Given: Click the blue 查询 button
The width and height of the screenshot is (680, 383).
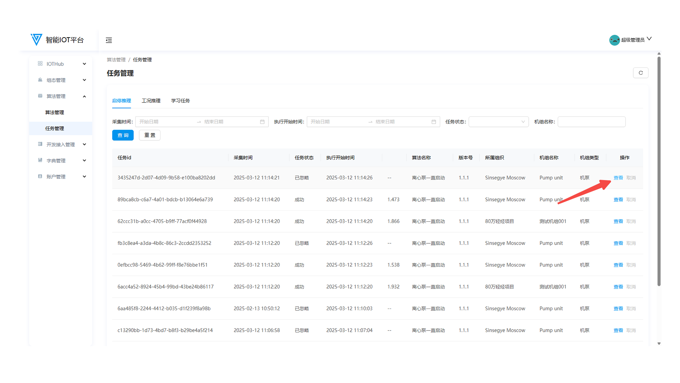Looking at the screenshot, I should point(123,135).
